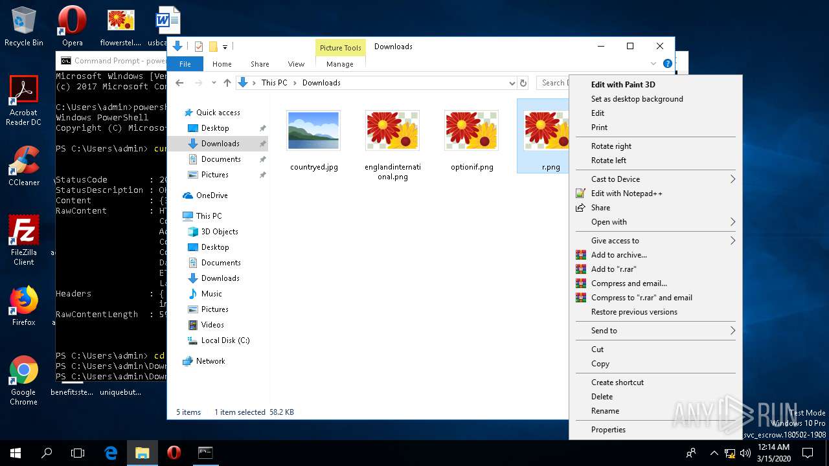Refresh the Downloads folder view

(523, 83)
